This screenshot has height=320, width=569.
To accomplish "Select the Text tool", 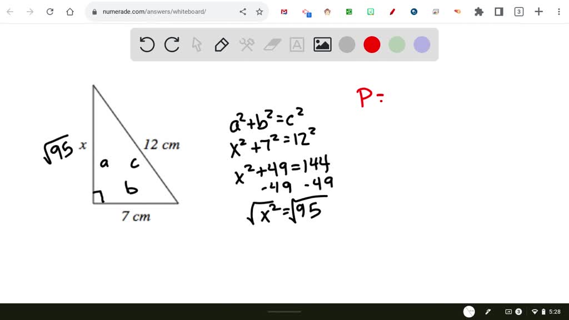I will (x=297, y=44).
